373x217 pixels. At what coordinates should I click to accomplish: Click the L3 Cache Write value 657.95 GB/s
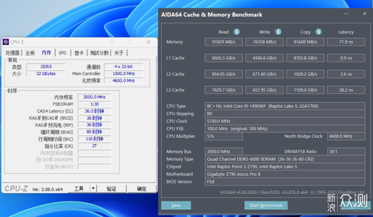[265, 90]
